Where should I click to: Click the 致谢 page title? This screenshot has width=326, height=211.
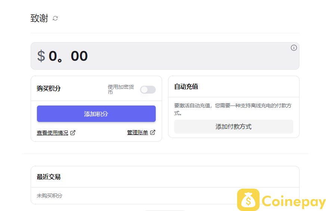click(39, 18)
